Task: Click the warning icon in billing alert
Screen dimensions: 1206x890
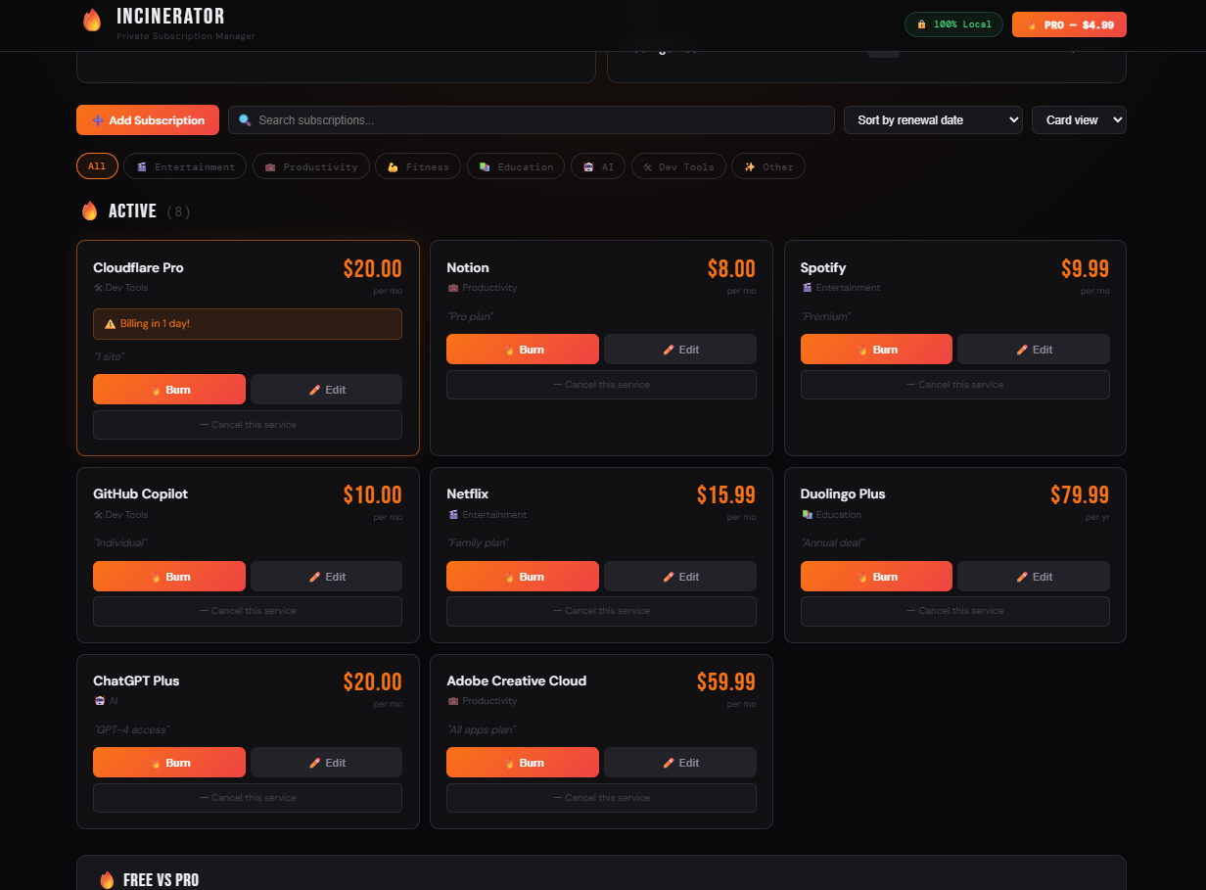Action: [x=111, y=323]
